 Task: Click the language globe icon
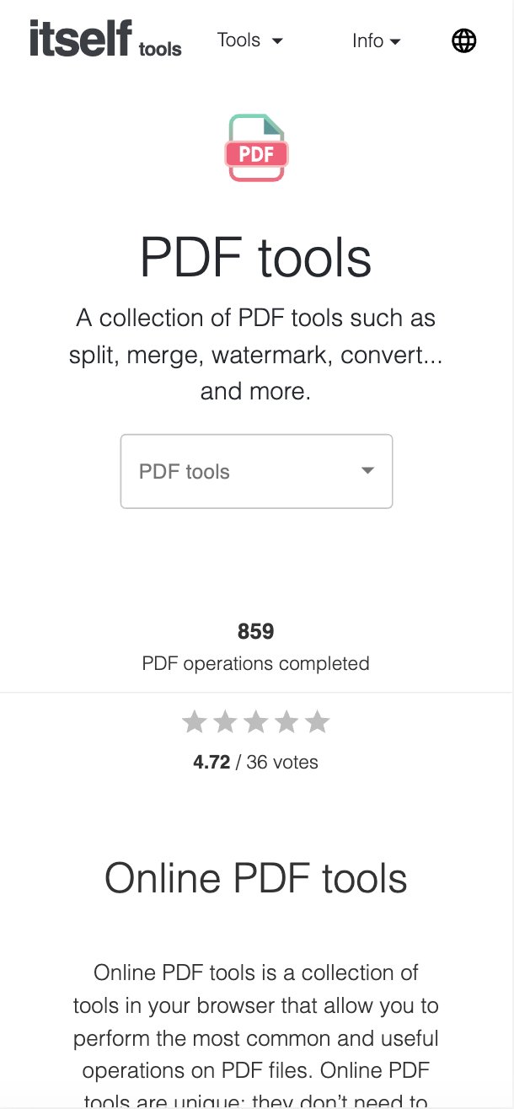tap(463, 40)
